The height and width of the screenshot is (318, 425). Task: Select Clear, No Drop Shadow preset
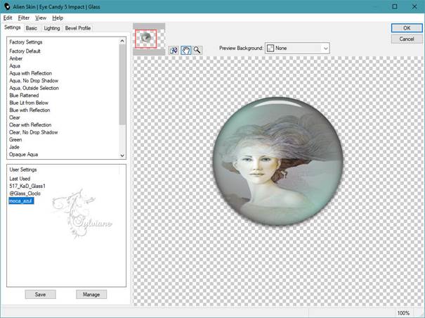[34, 132]
